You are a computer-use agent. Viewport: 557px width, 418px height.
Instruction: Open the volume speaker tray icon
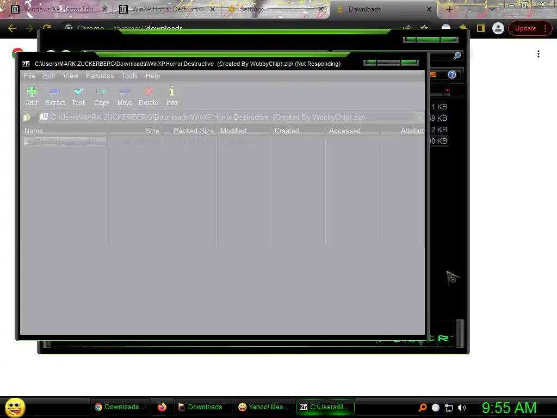(462, 408)
